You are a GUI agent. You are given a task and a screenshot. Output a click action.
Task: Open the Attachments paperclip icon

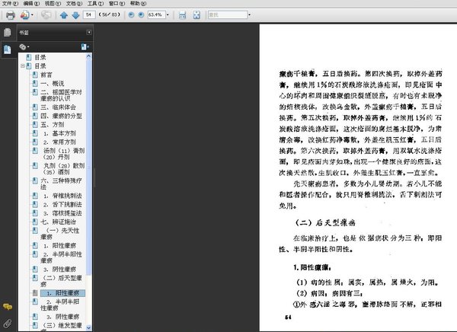(x=8, y=324)
